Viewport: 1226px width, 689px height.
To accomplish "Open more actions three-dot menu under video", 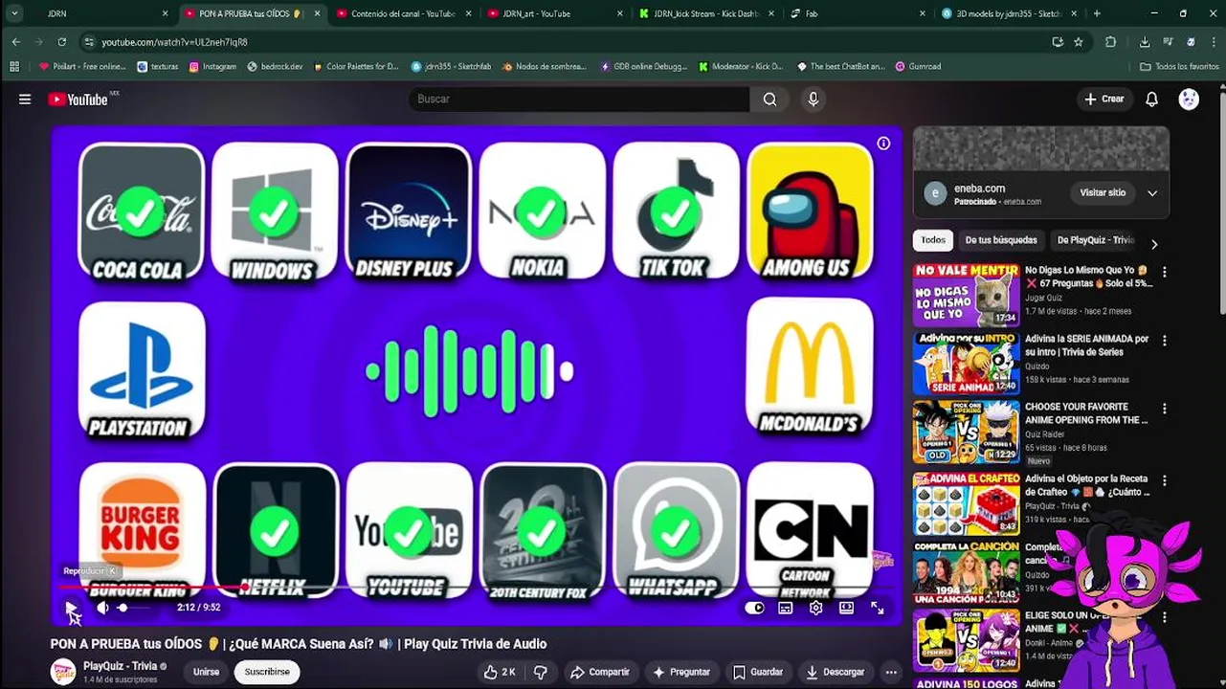I will (x=891, y=672).
